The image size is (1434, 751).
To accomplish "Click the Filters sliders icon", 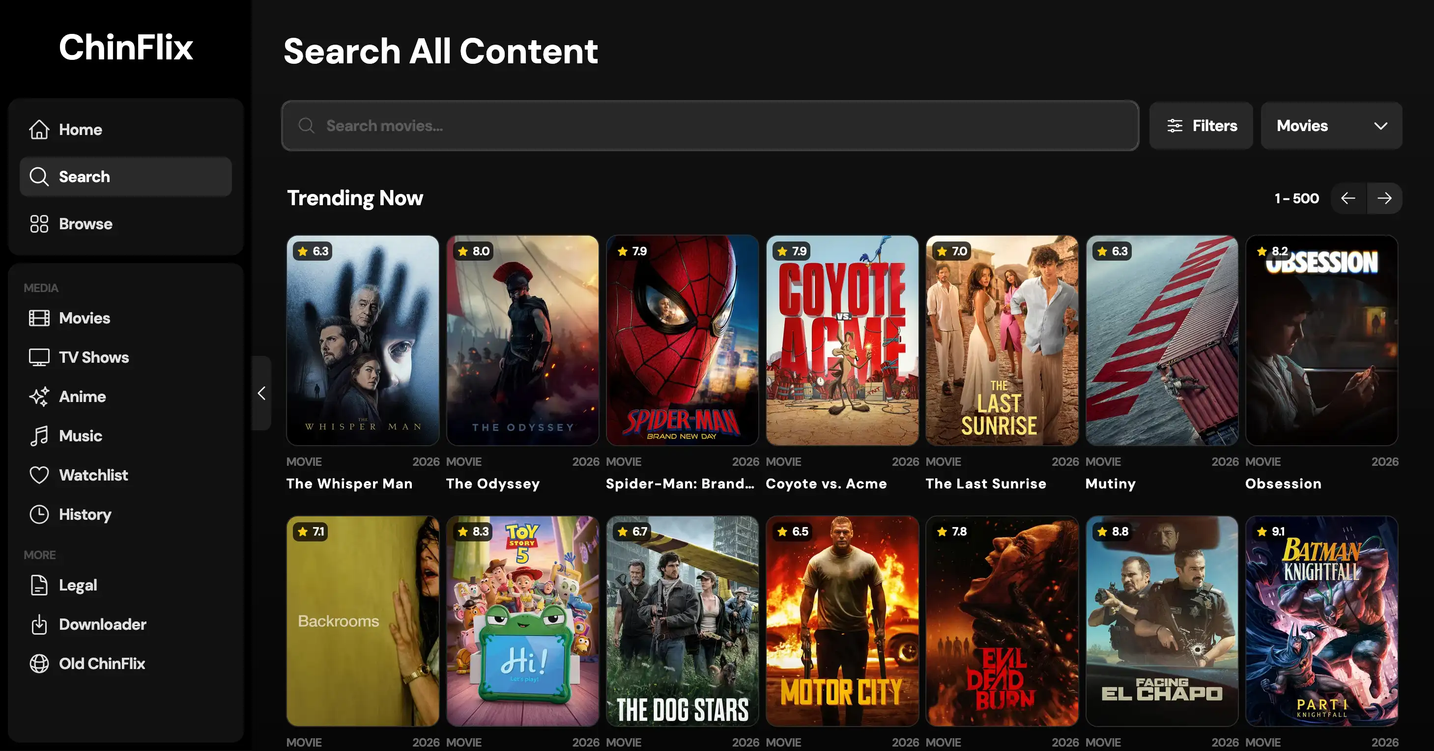I will tap(1175, 126).
